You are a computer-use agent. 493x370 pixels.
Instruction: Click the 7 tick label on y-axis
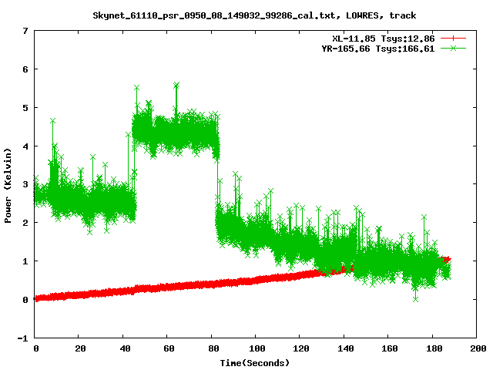point(25,31)
